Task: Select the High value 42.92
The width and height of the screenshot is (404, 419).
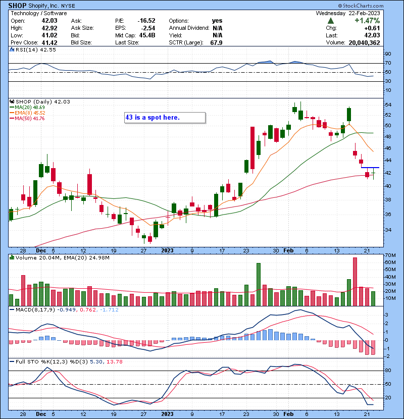Action: point(49,28)
